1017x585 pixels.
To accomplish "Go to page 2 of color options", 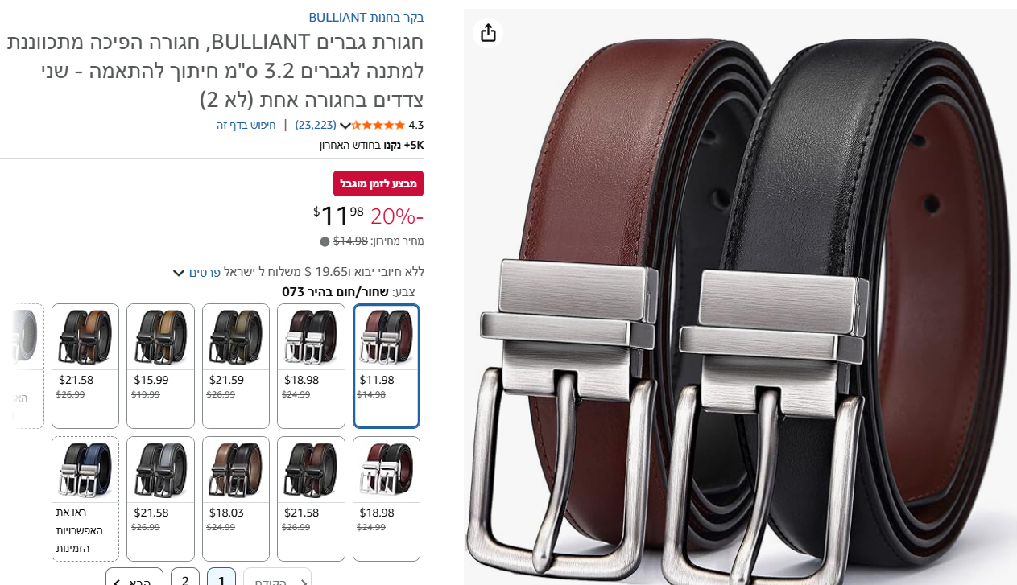I will coord(185,577).
